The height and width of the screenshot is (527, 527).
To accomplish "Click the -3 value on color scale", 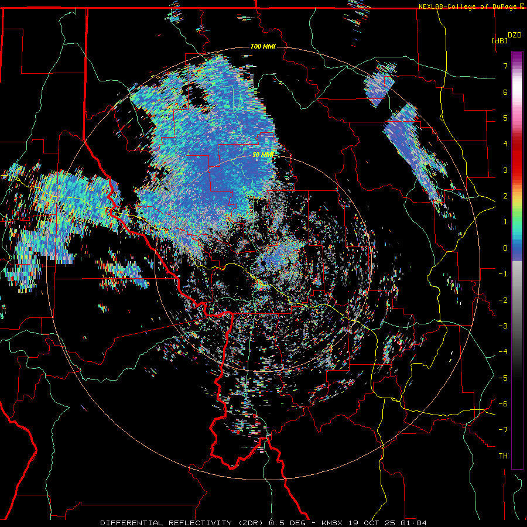I will (503, 326).
